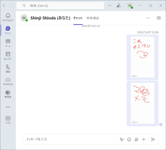Open the first handwriting image これ 3.14に

tap(142, 57)
